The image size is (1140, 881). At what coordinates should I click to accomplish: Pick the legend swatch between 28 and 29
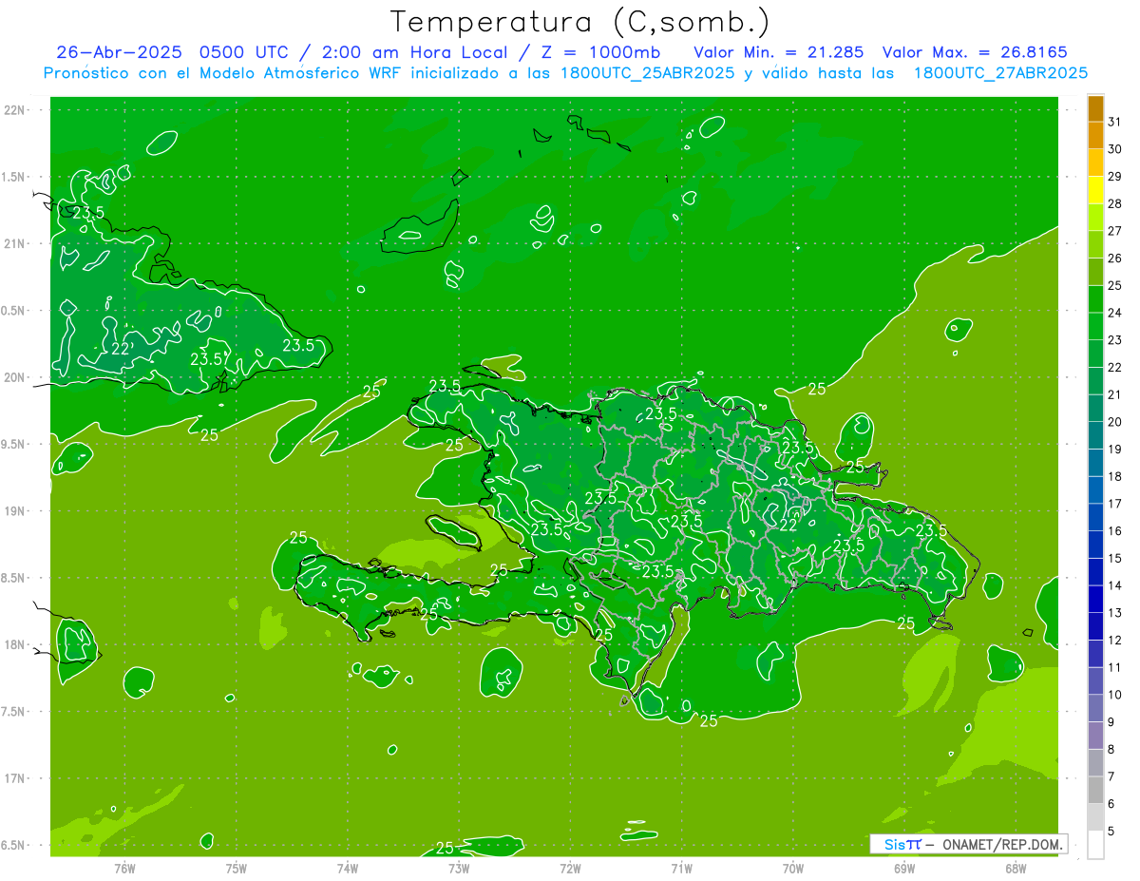point(1095,190)
